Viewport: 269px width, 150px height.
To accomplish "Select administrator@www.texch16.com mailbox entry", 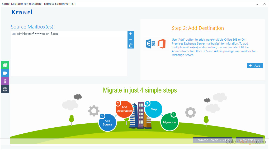I will (x=37, y=34).
